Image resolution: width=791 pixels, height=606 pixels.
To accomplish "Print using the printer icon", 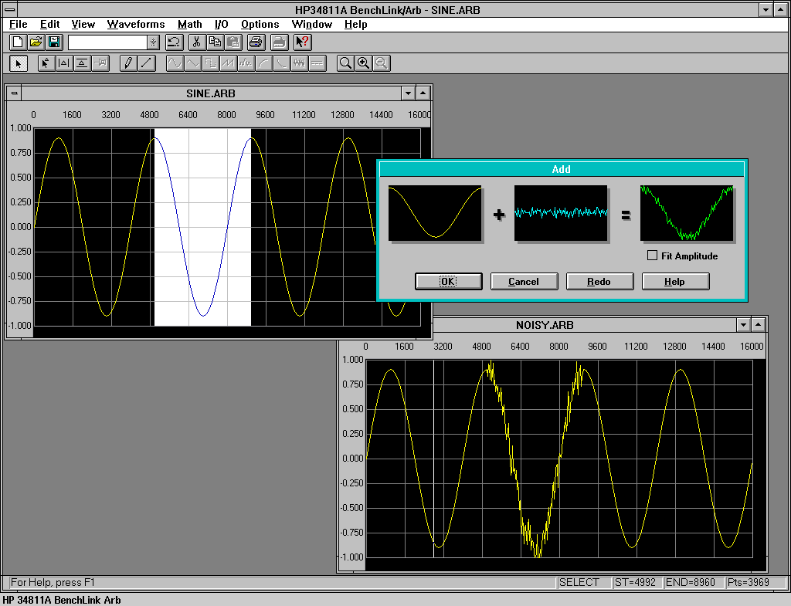I will [x=256, y=42].
